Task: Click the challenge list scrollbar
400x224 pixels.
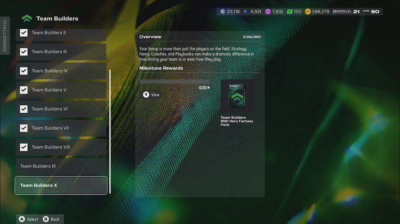Action: (110, 130)
